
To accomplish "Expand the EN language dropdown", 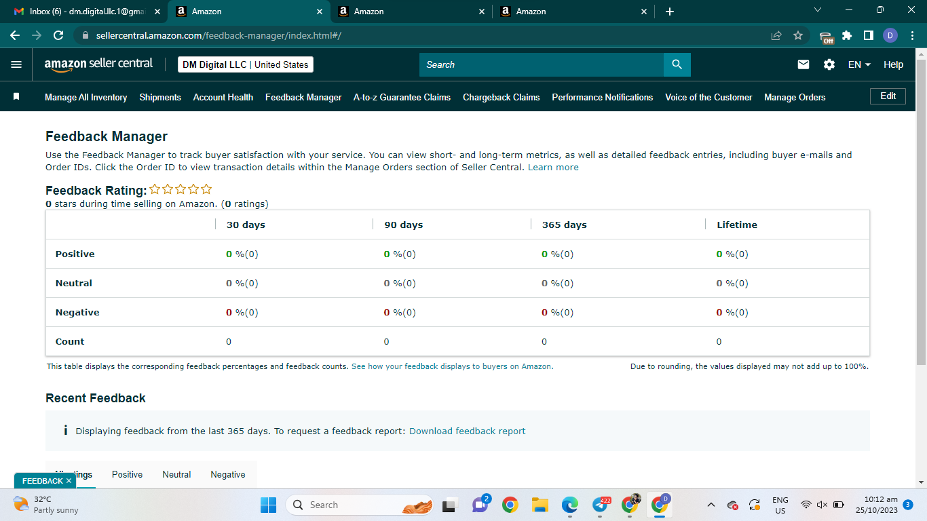I will 860,64.
